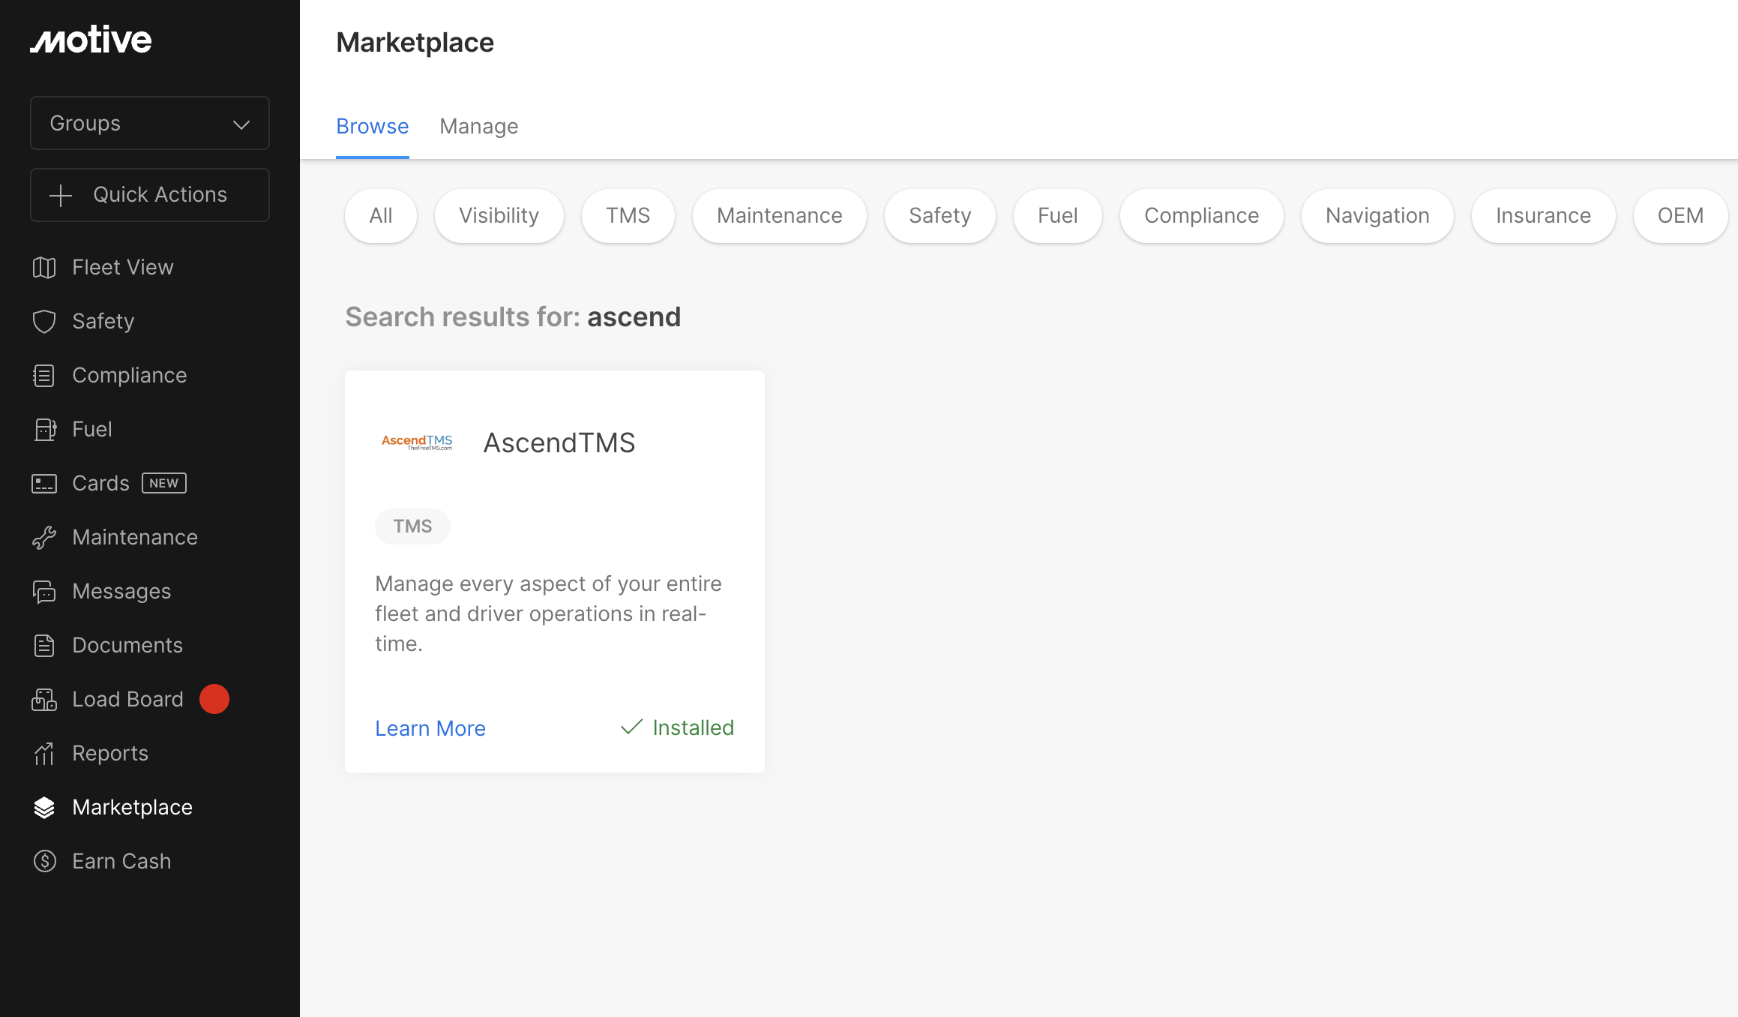Viewport: 1738px width, 1017px height.
Task: Open the AscendTMS card title
Action: (559, 442)
